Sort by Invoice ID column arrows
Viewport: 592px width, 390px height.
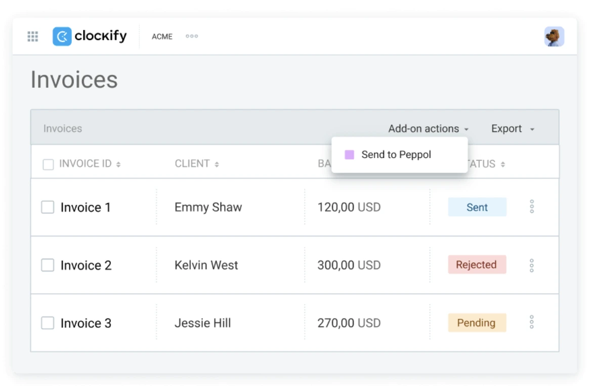click(x=118, y=164)
